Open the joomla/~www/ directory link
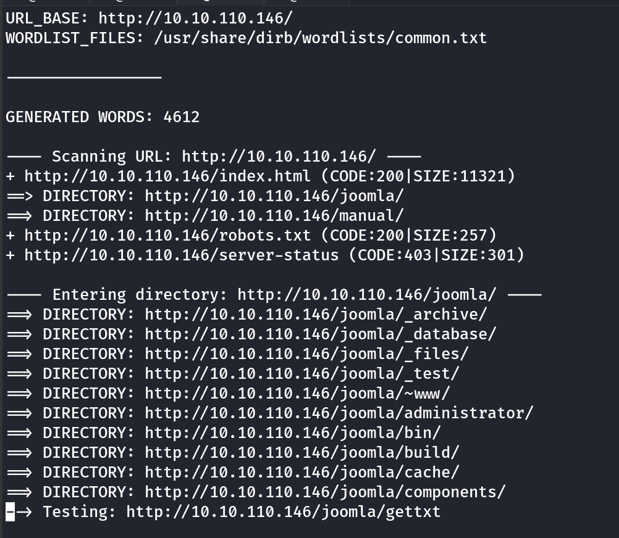This screenshot has height=538, width=619. pos(297,393)
